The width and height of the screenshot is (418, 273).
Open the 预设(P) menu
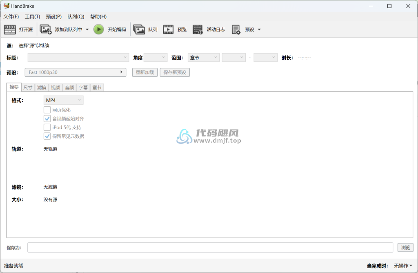point(54,16)
